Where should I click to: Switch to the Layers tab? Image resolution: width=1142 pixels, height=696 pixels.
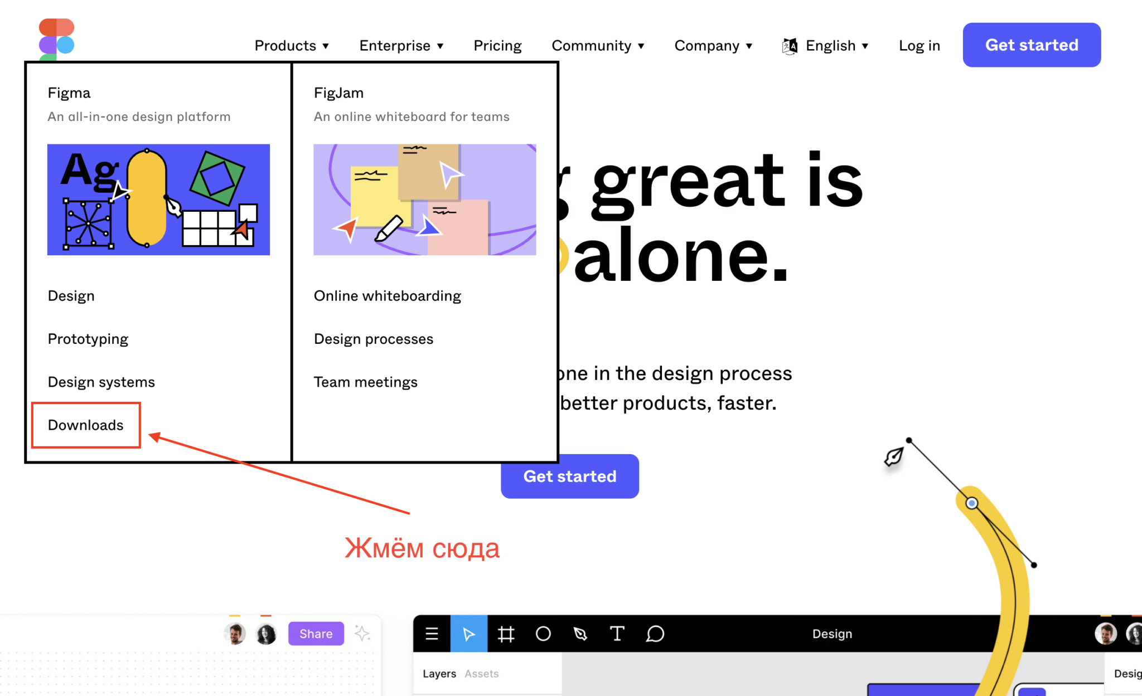439,673
